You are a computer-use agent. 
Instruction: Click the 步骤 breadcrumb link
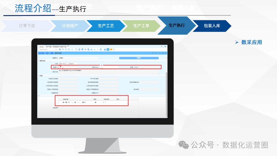pyautogui.click(x=52, y=53)
